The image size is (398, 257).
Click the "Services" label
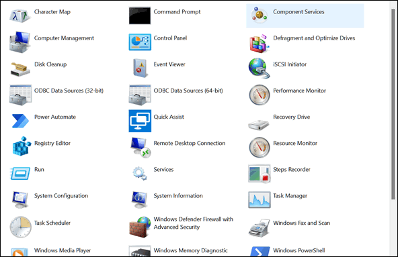[x=163, y=169]
